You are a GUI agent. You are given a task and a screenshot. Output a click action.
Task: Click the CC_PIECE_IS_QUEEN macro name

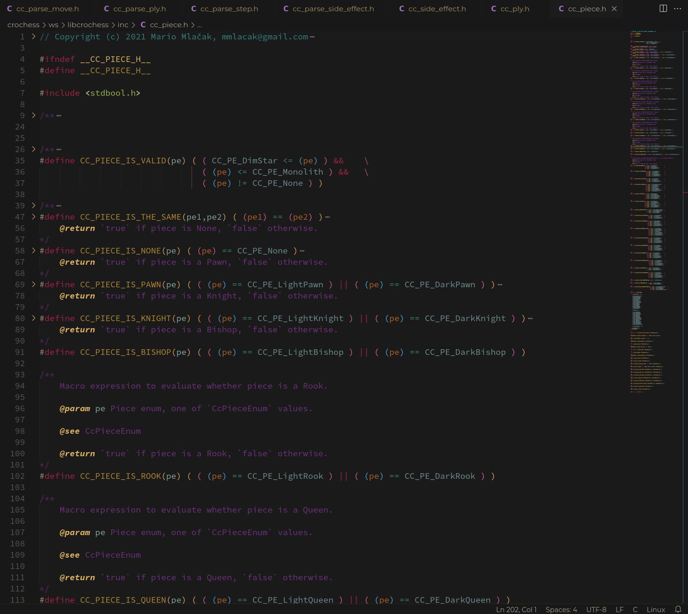(123, 600)
